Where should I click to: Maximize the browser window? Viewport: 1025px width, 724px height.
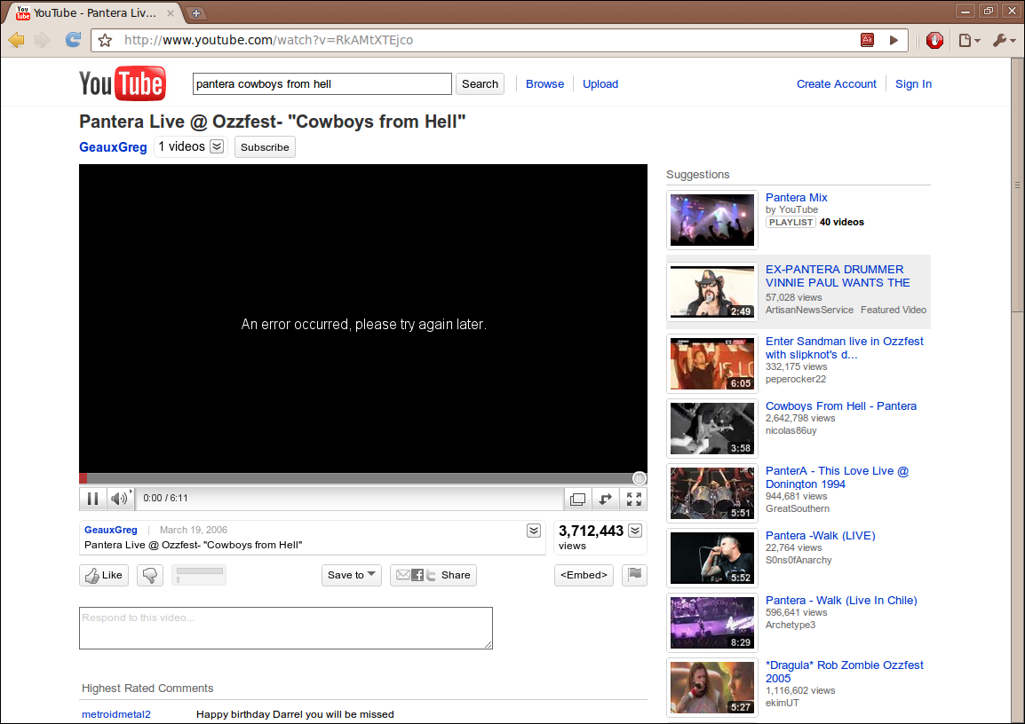click(989, 11)
